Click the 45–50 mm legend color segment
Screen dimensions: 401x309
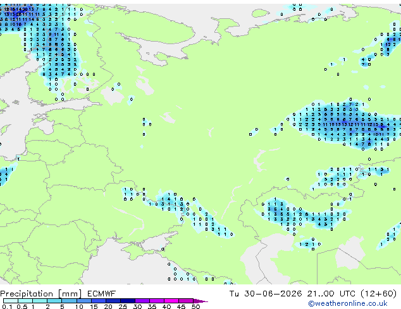[186, 301]
